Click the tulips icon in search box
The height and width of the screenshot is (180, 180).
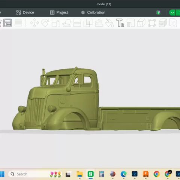pos(55,174)
